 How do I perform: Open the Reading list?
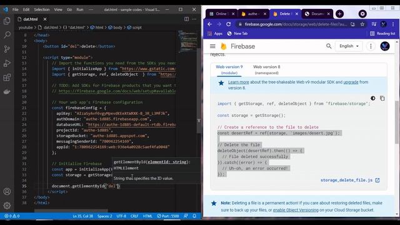[x=382, y=33]
